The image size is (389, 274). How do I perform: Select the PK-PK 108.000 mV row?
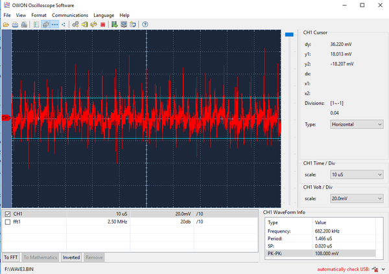pyautogui.click(x=320, y=253)
